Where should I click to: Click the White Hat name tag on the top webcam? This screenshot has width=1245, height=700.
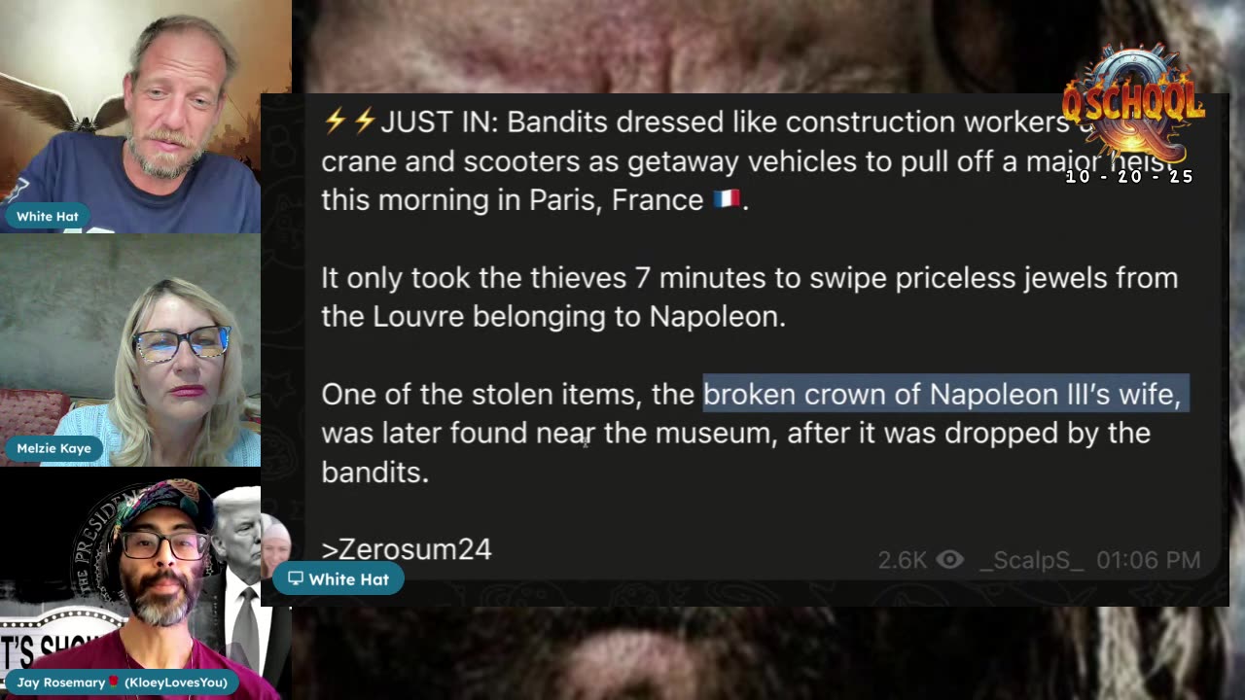tap(47, 216)
